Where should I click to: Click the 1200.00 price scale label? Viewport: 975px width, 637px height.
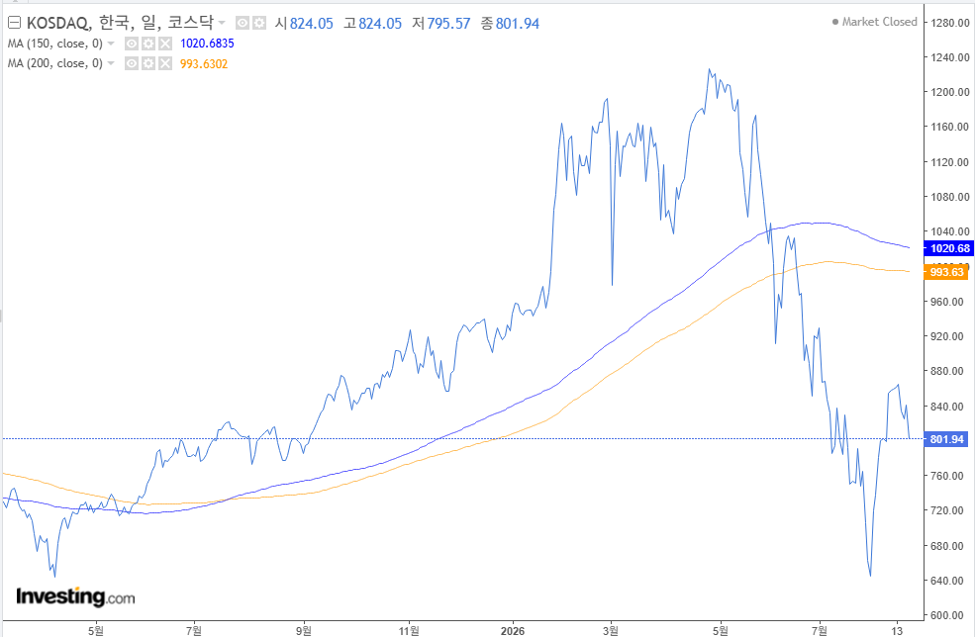tap(950, 92)
